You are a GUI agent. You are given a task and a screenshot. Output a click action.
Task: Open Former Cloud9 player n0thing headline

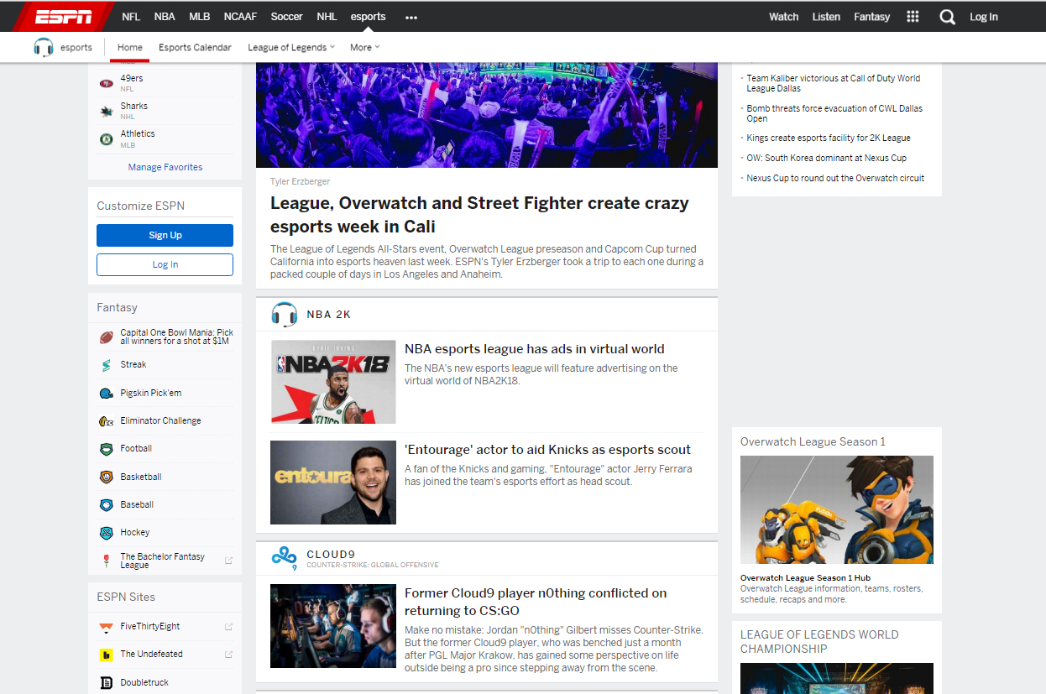click(536, 602)
